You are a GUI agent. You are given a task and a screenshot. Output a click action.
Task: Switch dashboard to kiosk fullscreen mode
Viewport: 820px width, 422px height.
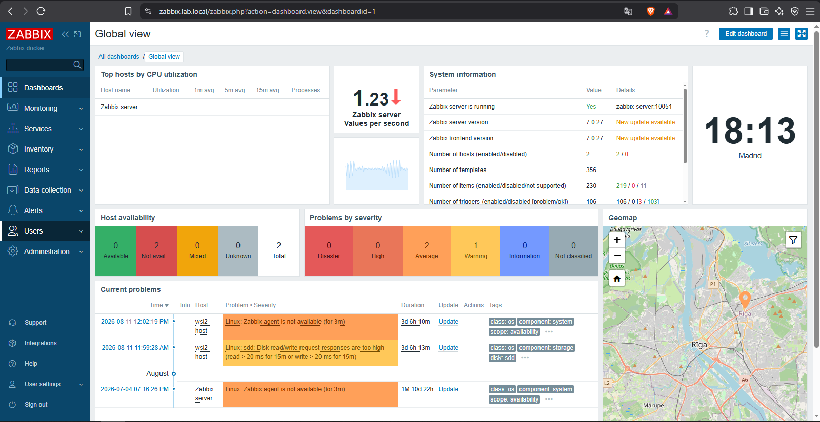(x=802, y=34)
